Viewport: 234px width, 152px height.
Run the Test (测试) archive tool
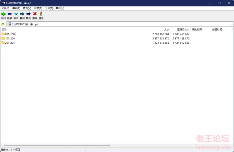click(16, 14)
